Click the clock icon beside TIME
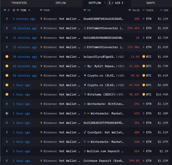 tap(14, 10)
